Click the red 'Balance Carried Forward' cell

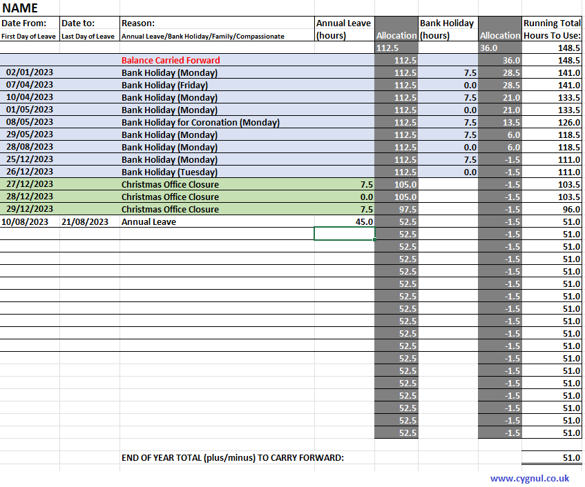171,61
